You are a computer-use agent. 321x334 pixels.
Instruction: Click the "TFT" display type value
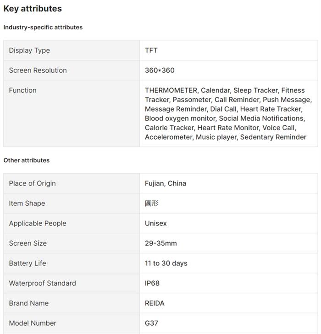pos(151,51)
